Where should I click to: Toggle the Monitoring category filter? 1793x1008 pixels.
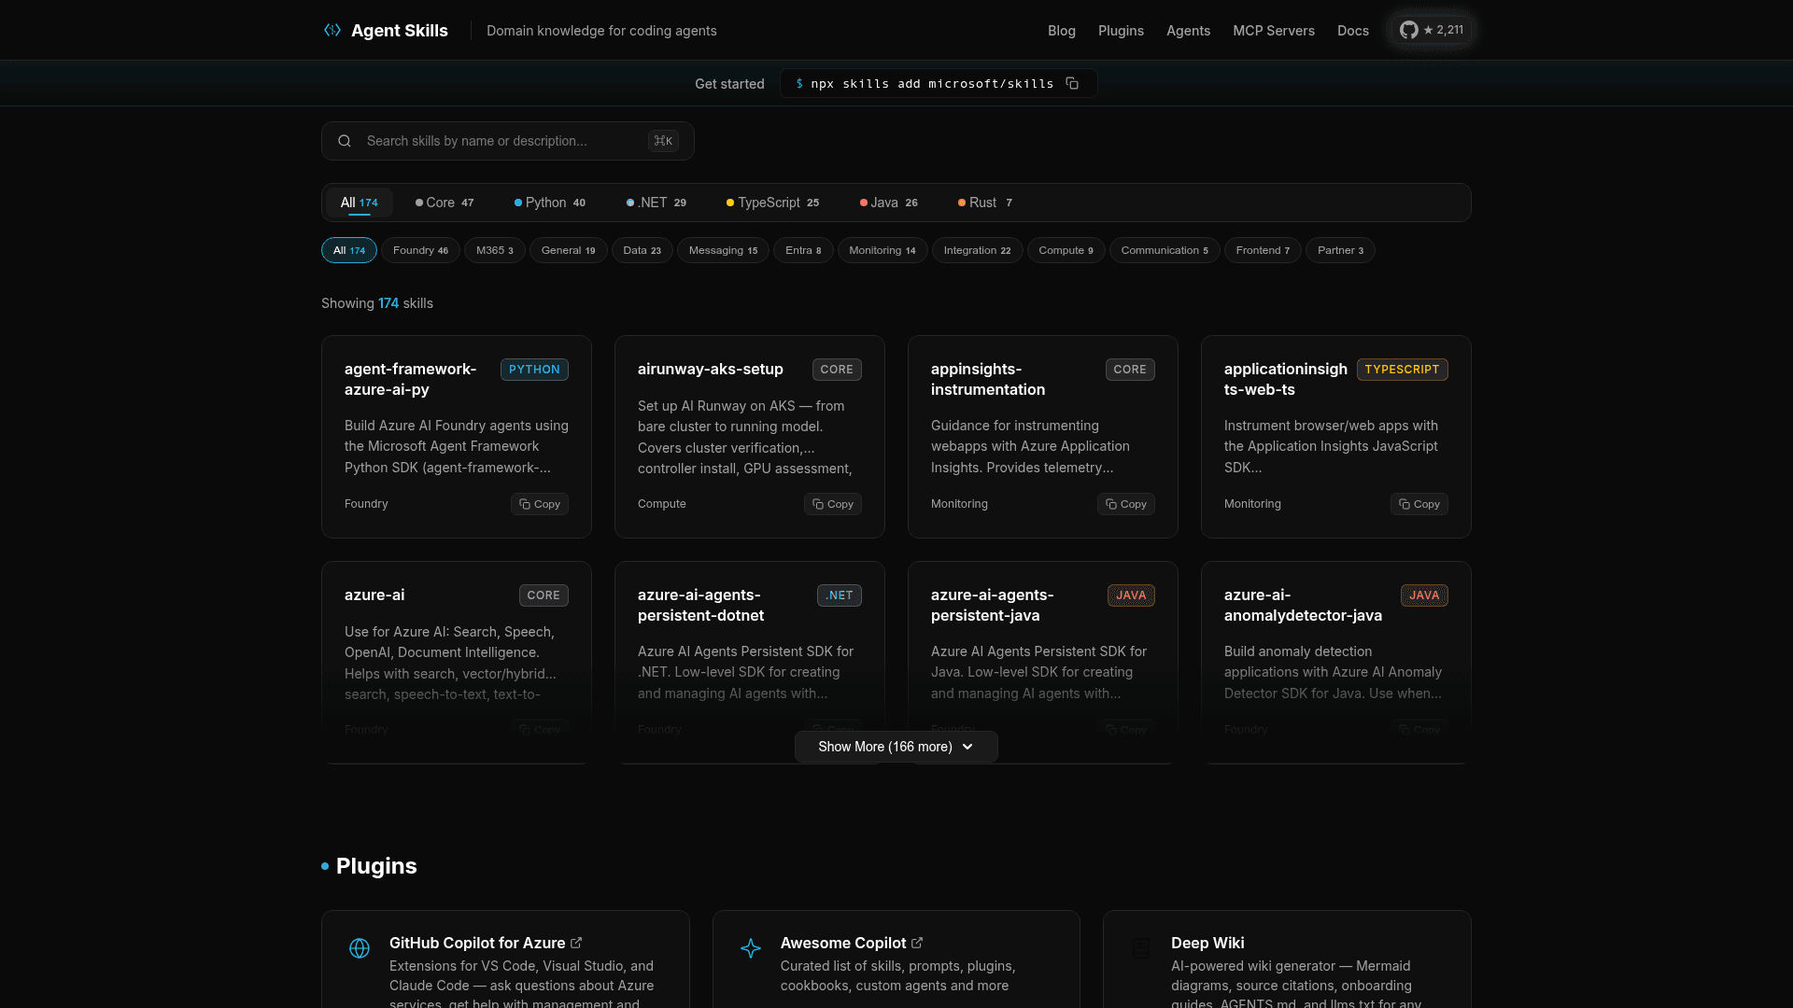click(882, 250)
